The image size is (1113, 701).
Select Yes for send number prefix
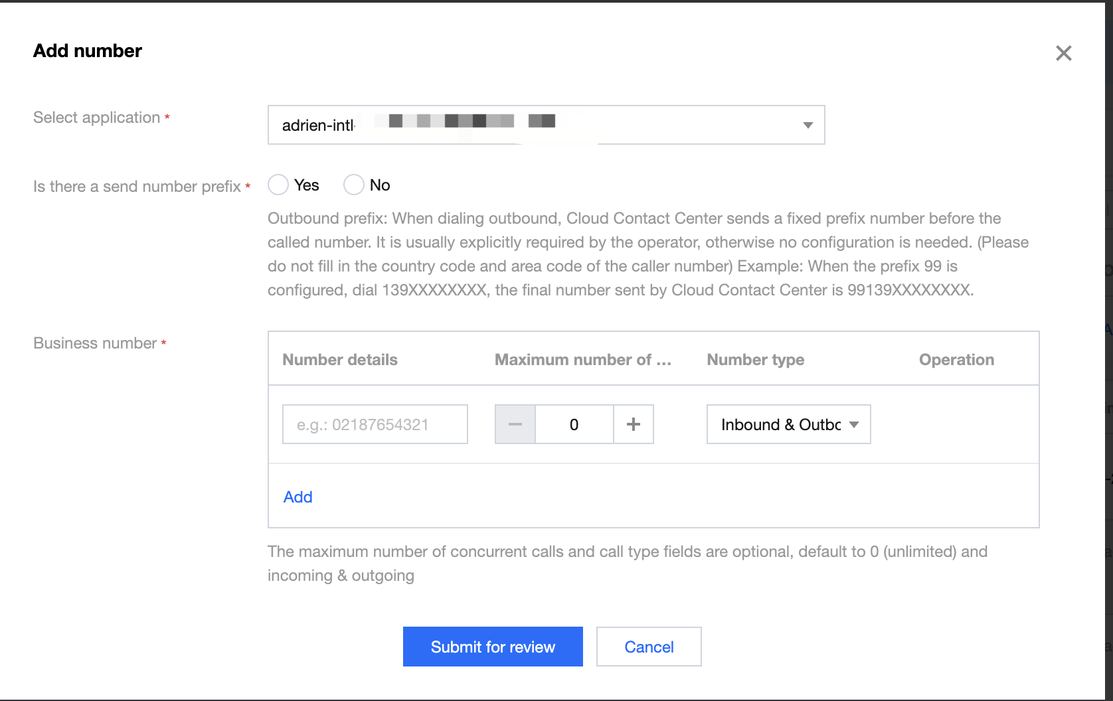[278, 185]
